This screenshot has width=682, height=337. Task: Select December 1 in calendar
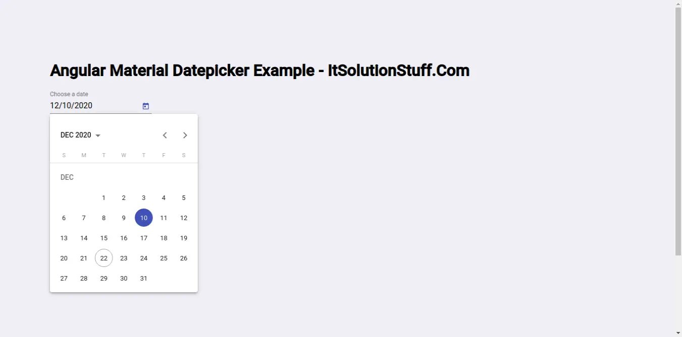[x=103, y=198]
